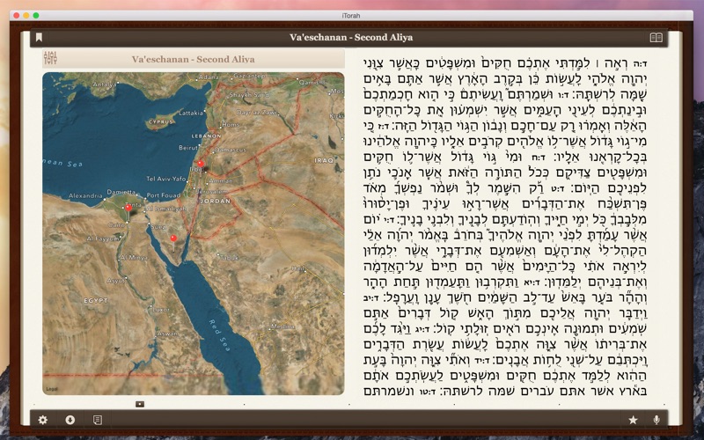Click the Va'eschanan - Second Aliya header title
704x440 pixels.
351,37
